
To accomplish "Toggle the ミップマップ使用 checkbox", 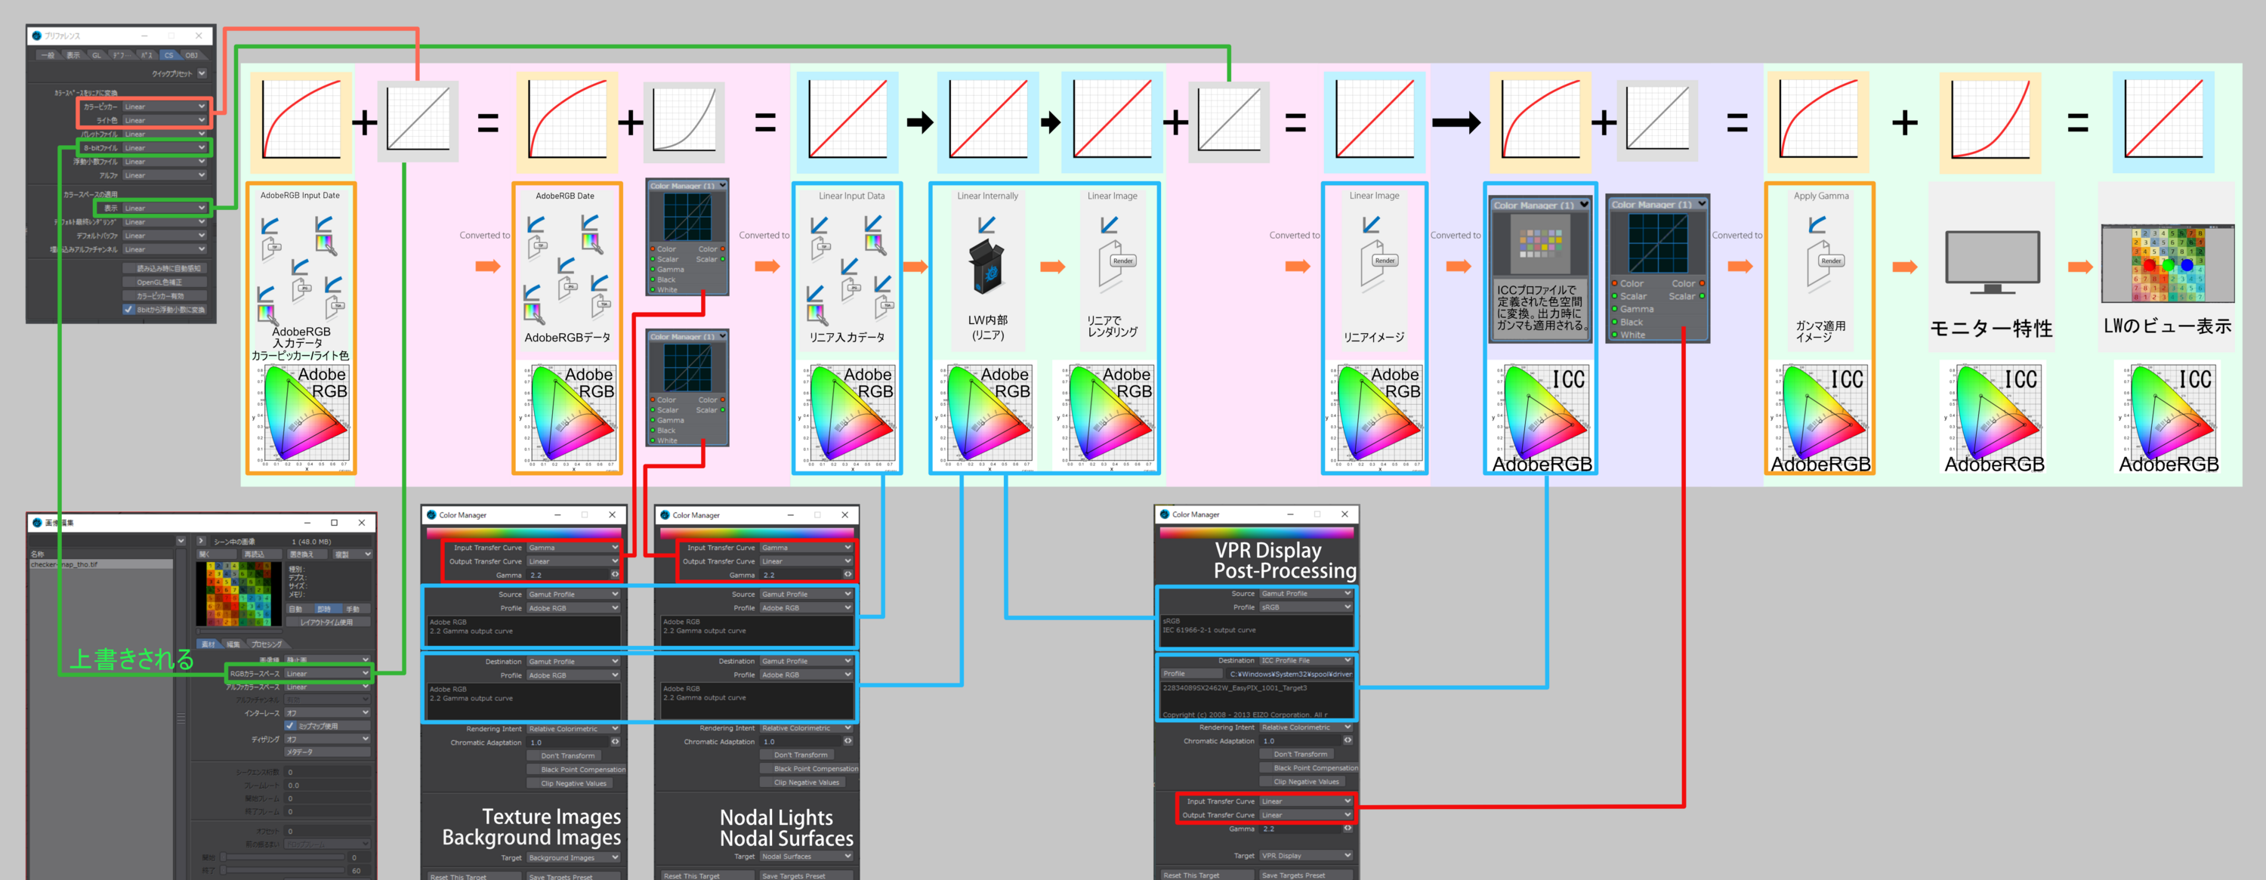I will click(290, 726).
